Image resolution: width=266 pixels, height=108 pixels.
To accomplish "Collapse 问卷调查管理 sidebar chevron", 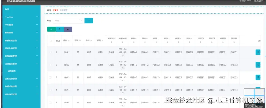I will [37, 64].
